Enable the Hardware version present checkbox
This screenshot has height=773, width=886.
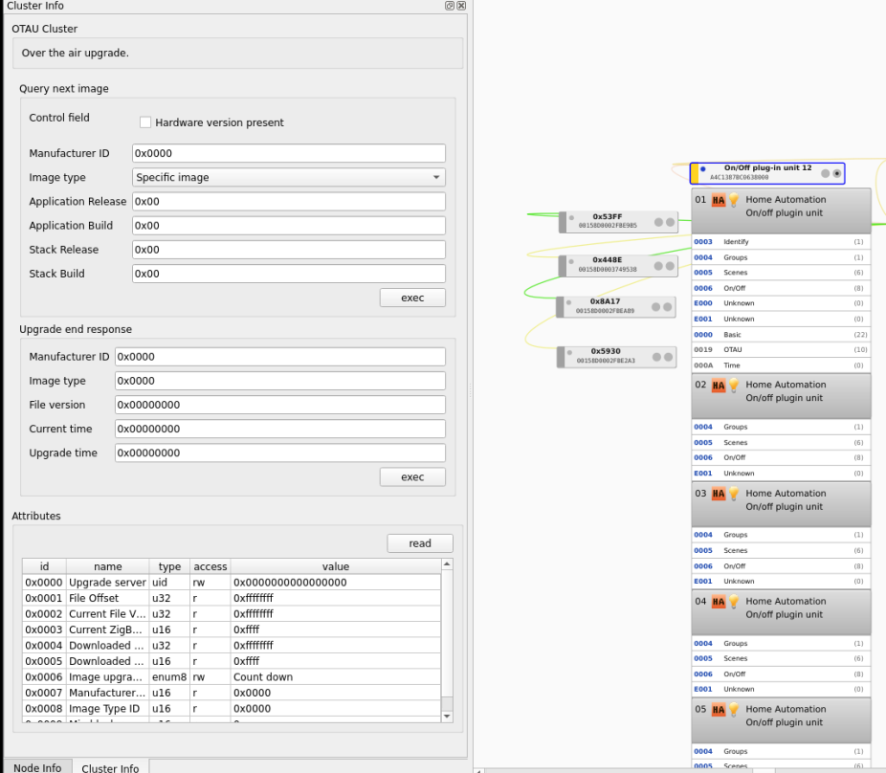(145, 122)
